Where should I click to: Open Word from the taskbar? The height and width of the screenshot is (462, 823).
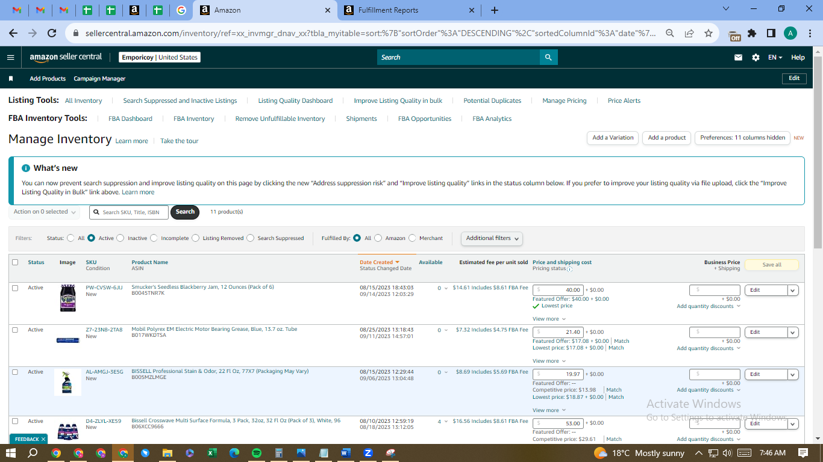(345, 453)
